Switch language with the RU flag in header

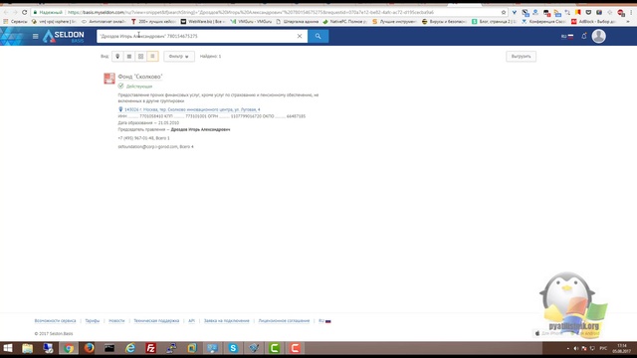tap(567, 36)
